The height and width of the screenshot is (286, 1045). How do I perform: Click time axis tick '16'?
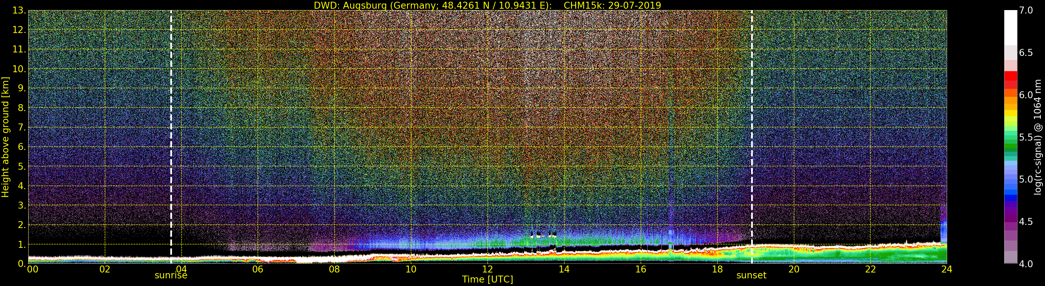coord(641,269)
